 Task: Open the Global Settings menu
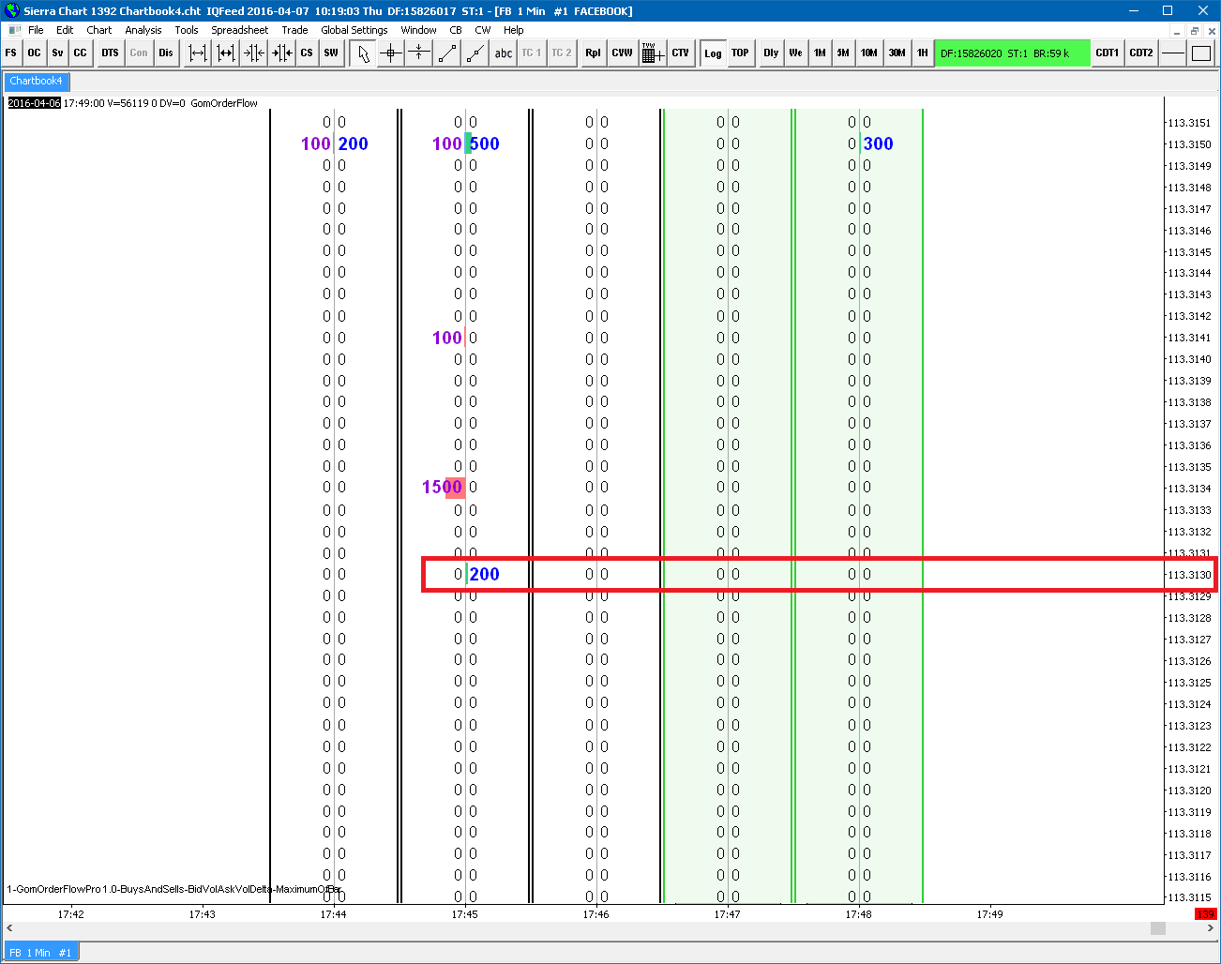354,30
